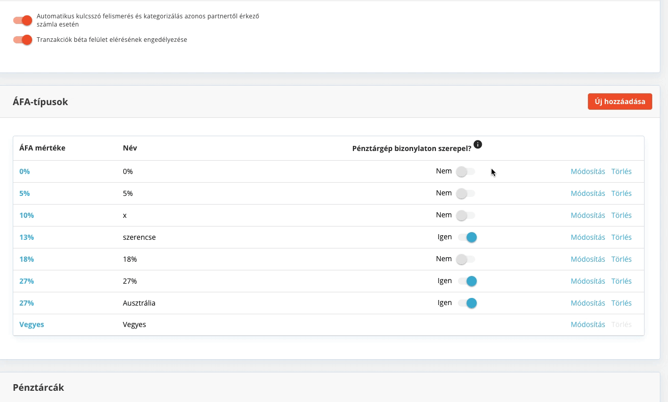Edit the 10% row with Módosítás

588,215
